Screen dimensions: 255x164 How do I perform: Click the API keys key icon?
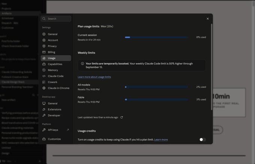[x=44, y=130]
